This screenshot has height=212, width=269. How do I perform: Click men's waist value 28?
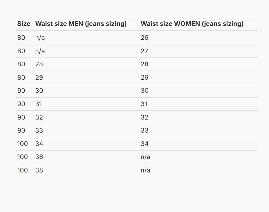(39, 64)
